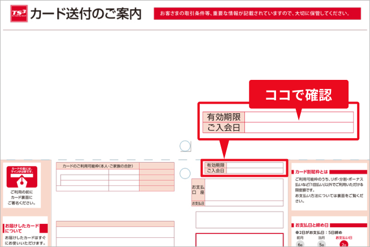
Task: Click the enlarged 有効期限 field
Action: click(278, 117)
